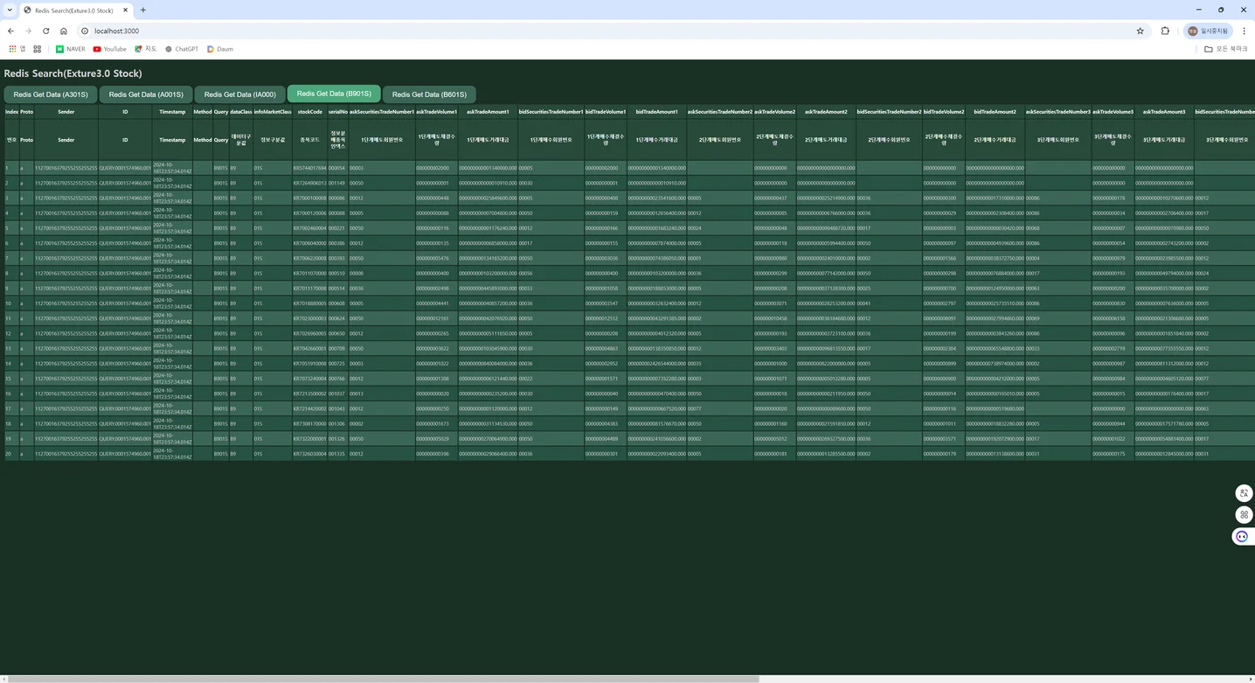Screen dimensions: 1255x683
Task: Click stock code KR7000120006 in row 4
Action: (x=310, y=213)
